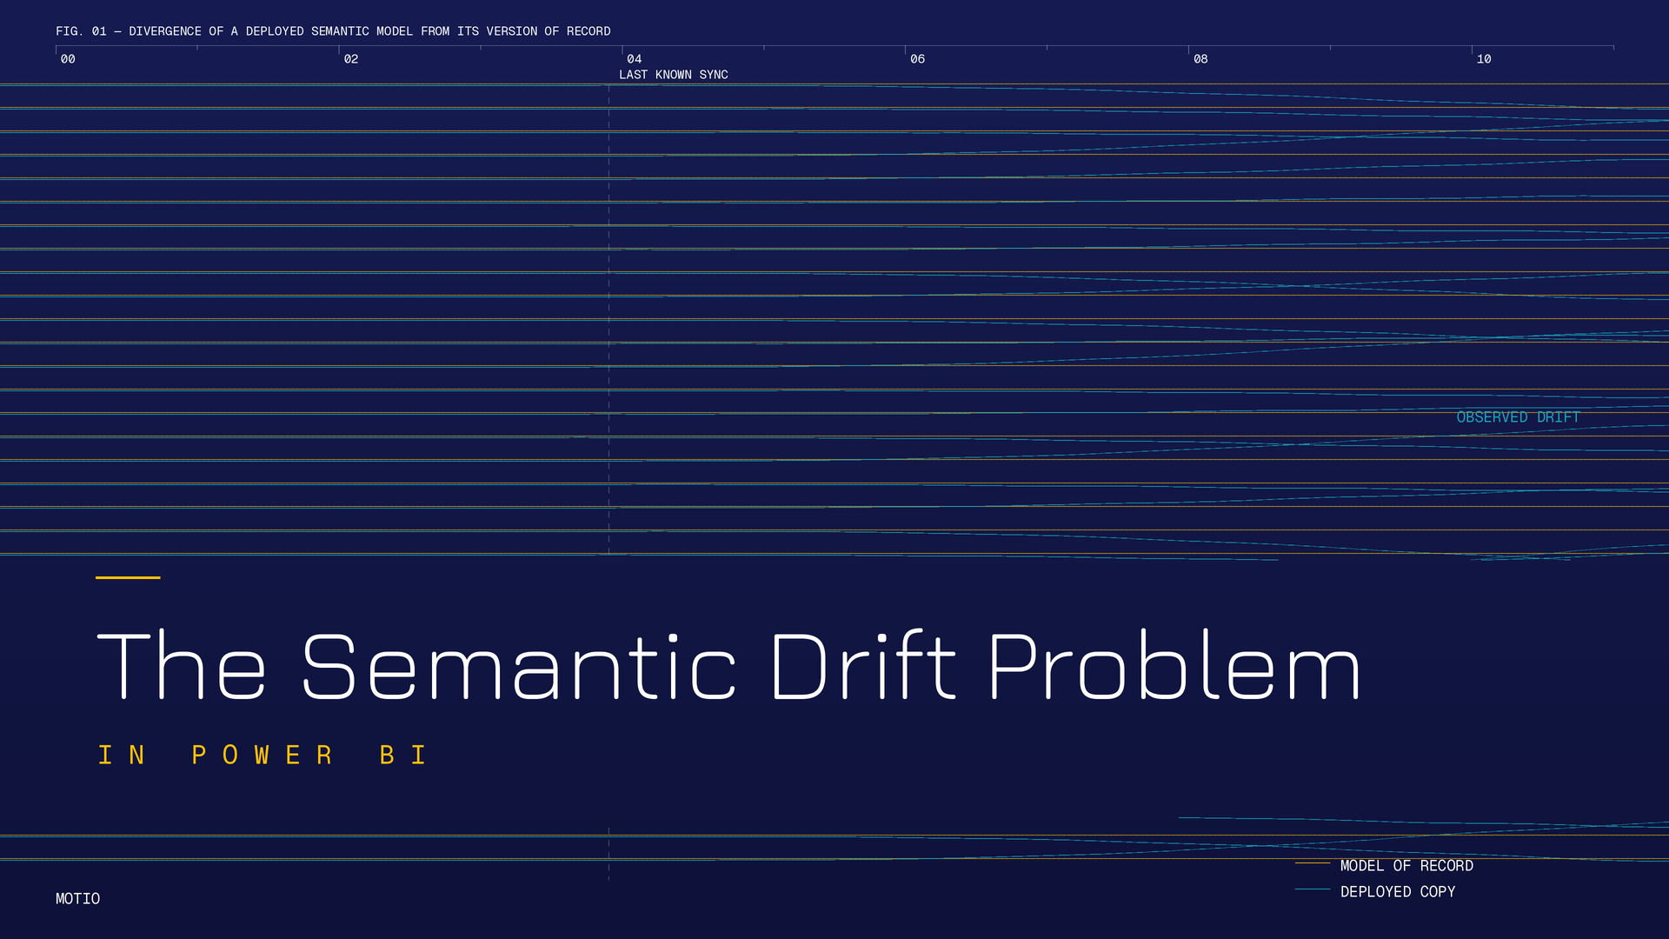Click the teal legend line for Deployed Copy
This screenshot has width=1669, height=939.
[1313, 889]
